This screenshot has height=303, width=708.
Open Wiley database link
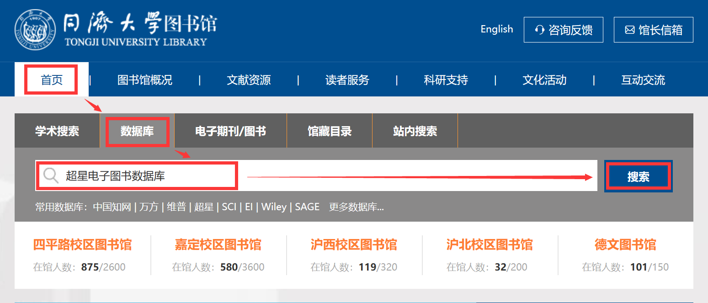point(274,207)
